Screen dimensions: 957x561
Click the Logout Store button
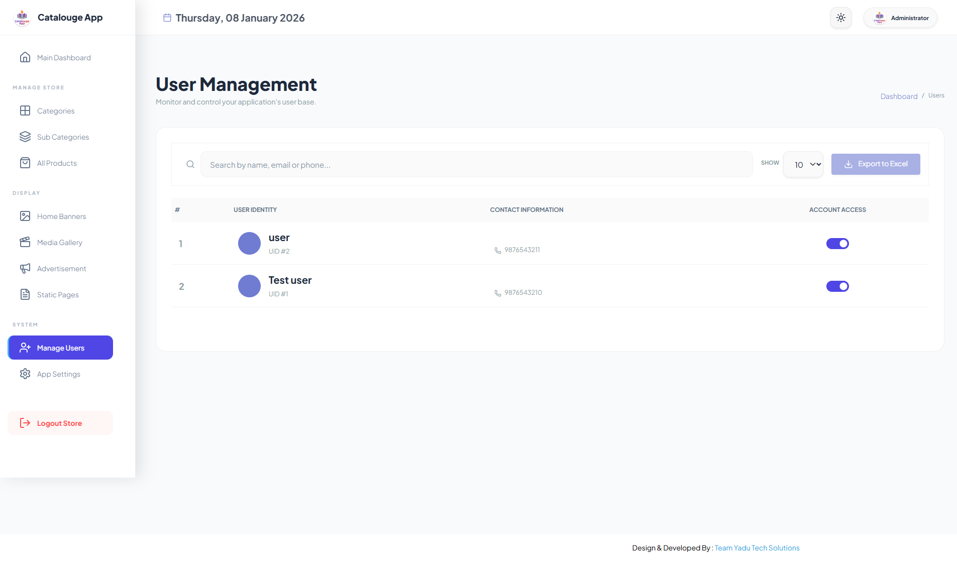(60, 423)
